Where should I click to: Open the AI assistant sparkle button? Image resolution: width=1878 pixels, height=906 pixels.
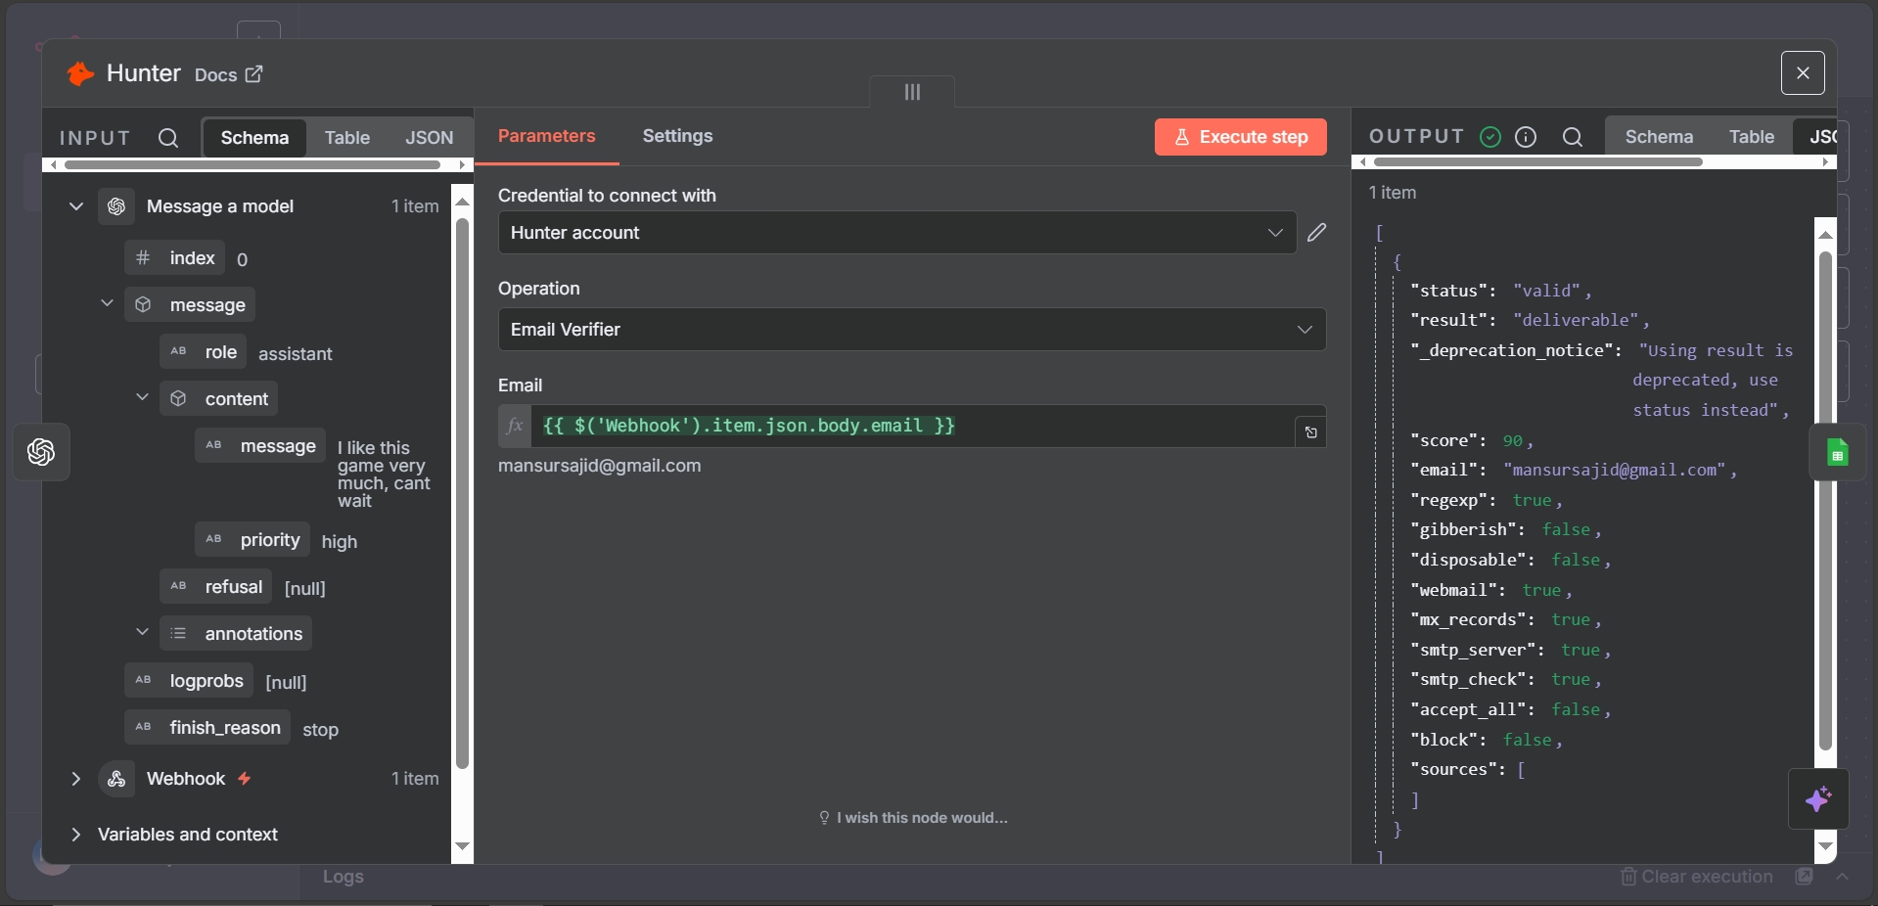(1818, 799)
